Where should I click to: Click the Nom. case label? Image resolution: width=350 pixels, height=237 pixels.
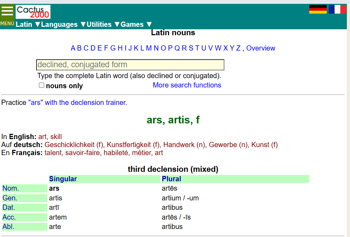[x=10, y=189]
